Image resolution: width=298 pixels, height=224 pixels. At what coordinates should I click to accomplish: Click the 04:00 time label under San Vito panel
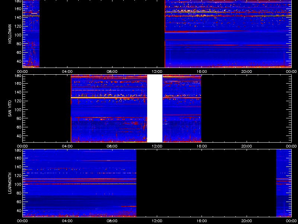(67, 146)
